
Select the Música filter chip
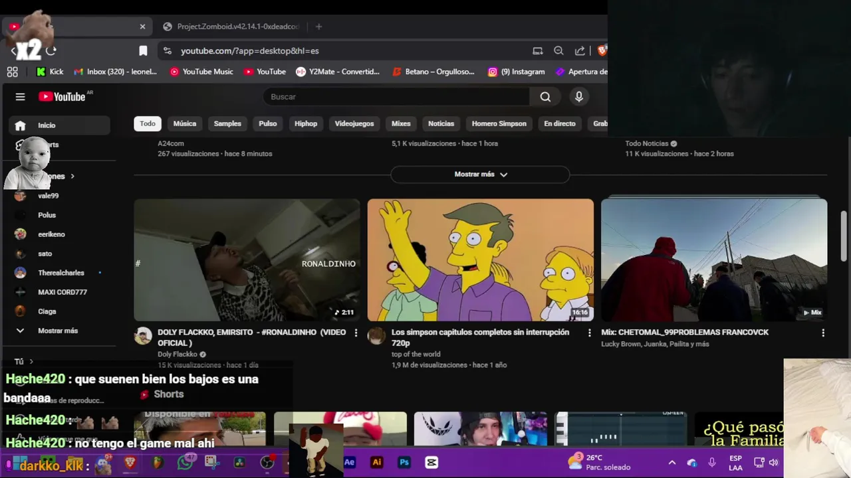click(x=185, y=123)
